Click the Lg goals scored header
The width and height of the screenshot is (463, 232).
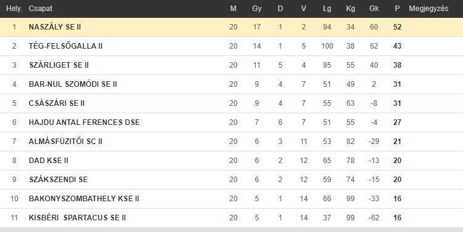327,9
